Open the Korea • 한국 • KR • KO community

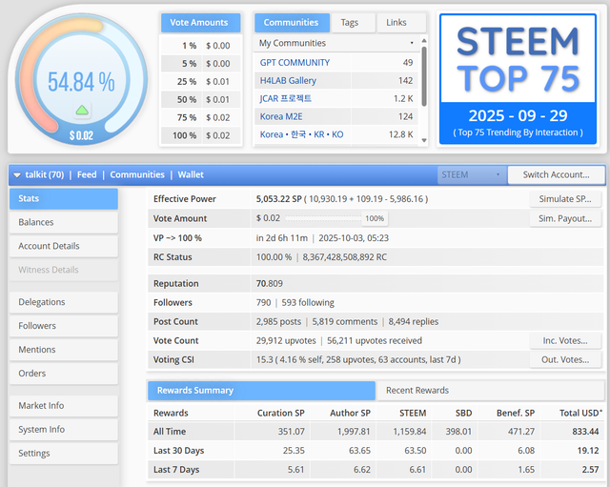click(301, 134)
